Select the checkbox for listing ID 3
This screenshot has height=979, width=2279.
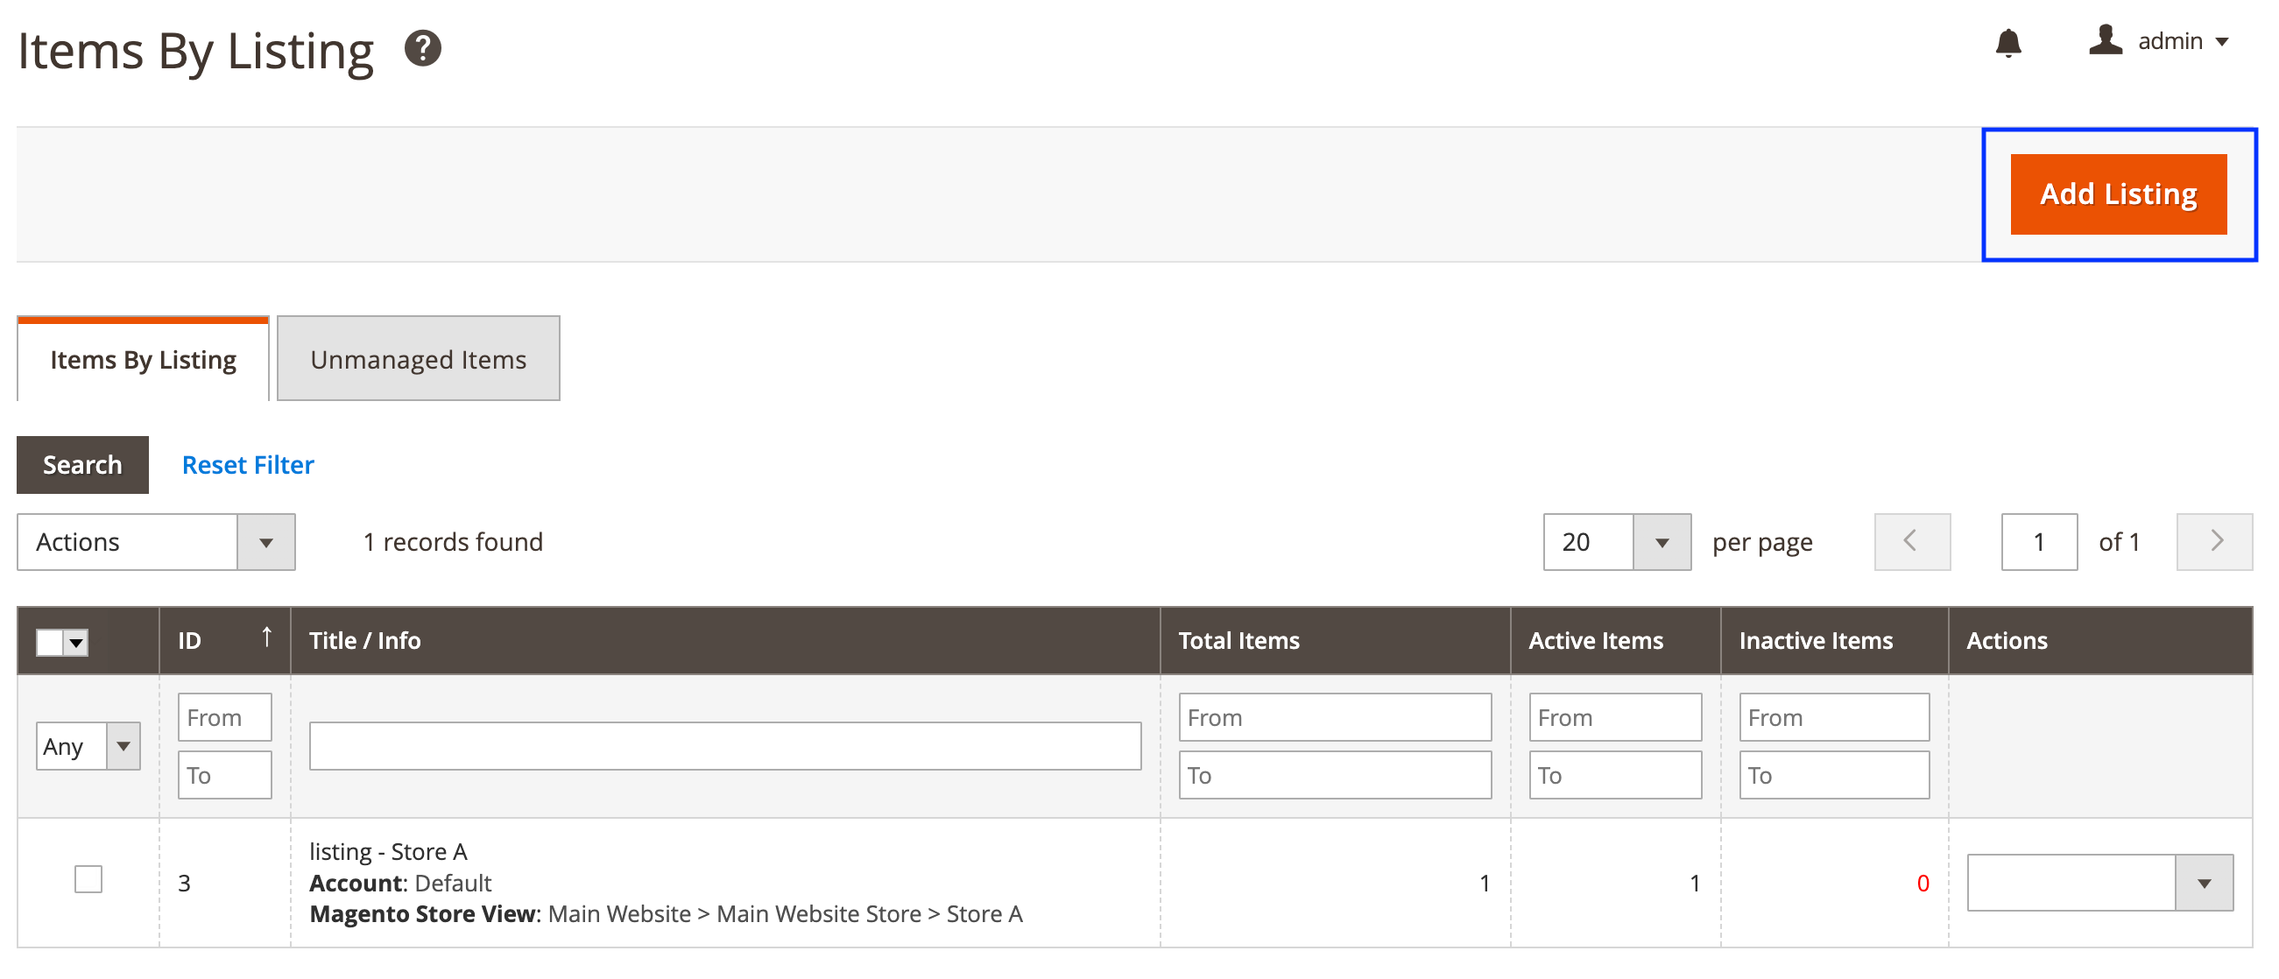[88, 880]
